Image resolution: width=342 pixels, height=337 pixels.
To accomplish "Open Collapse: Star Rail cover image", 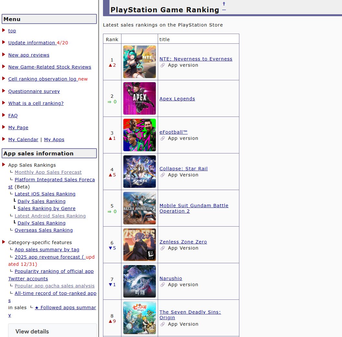I will [x=140, y=172].
